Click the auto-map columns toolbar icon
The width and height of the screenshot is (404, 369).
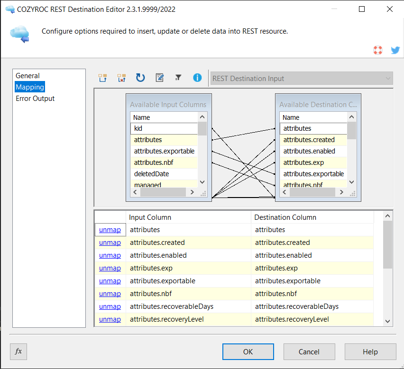click(102, 78)
